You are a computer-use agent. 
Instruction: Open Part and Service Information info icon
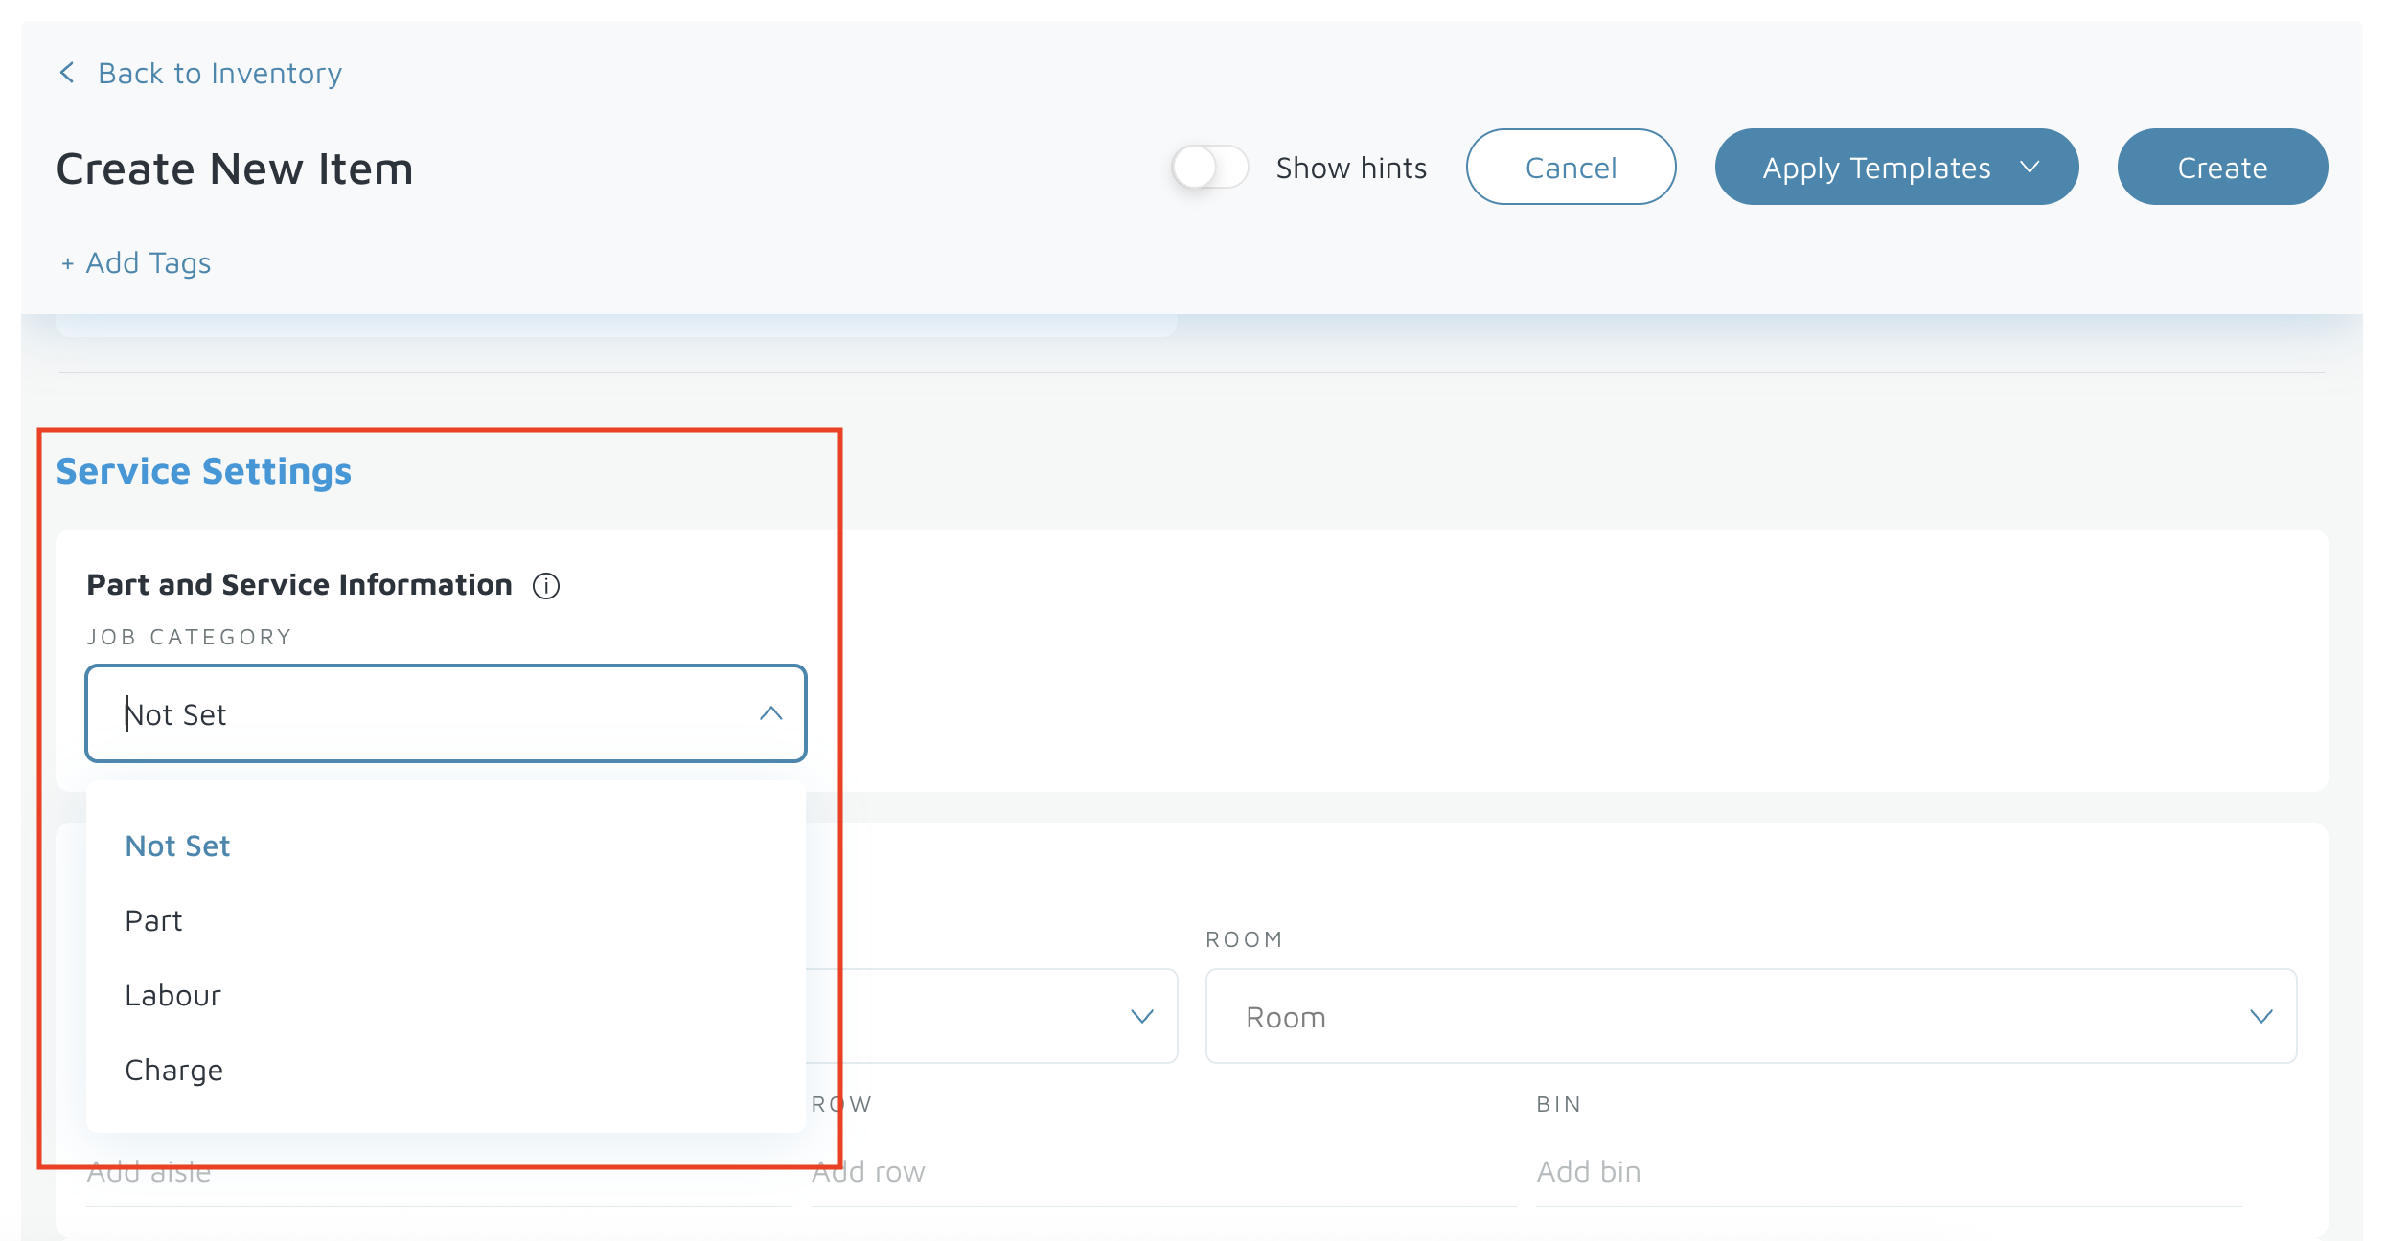coord(546,586)
